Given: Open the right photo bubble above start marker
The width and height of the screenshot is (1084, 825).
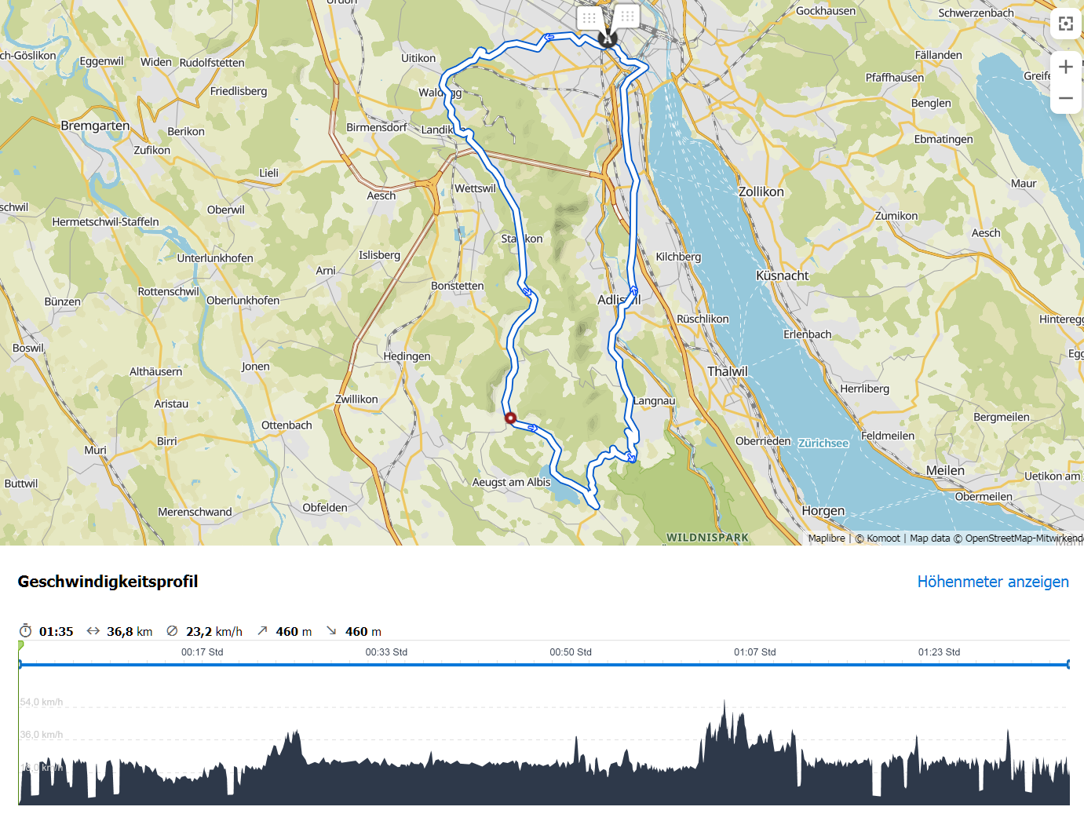Looking at the screenshot, I should pos(626,16).
